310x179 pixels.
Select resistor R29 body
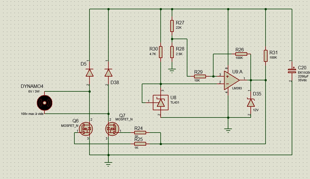click(200, 76)
